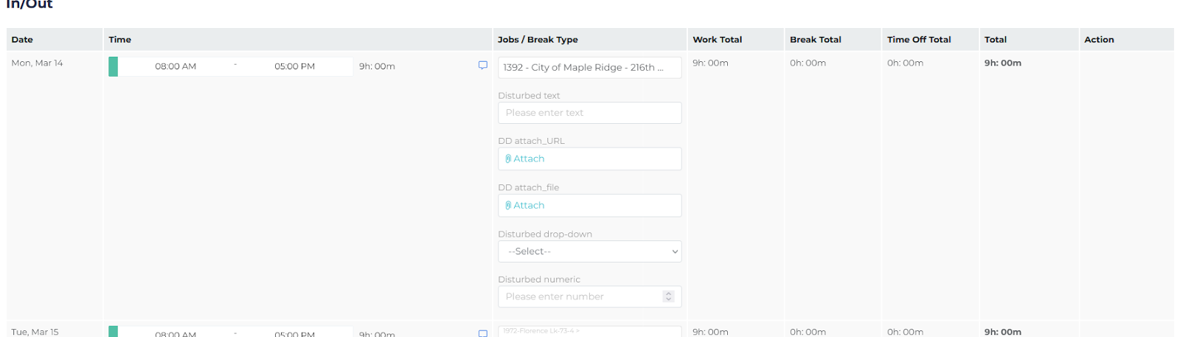Viewport: 1180px width, 337px height.
Task: Click the paperclip icon under DD attach_file
Action: coord(508,206)
